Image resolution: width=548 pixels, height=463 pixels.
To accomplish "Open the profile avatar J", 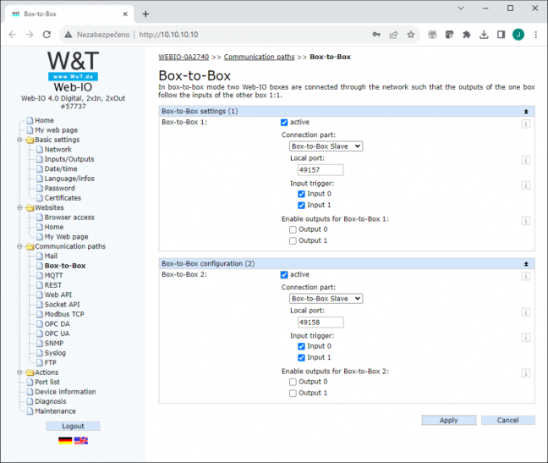I will click(x=518, y=34).
